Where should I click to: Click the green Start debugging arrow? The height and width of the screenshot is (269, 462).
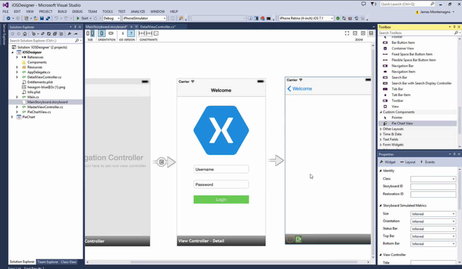click(78, 18)
